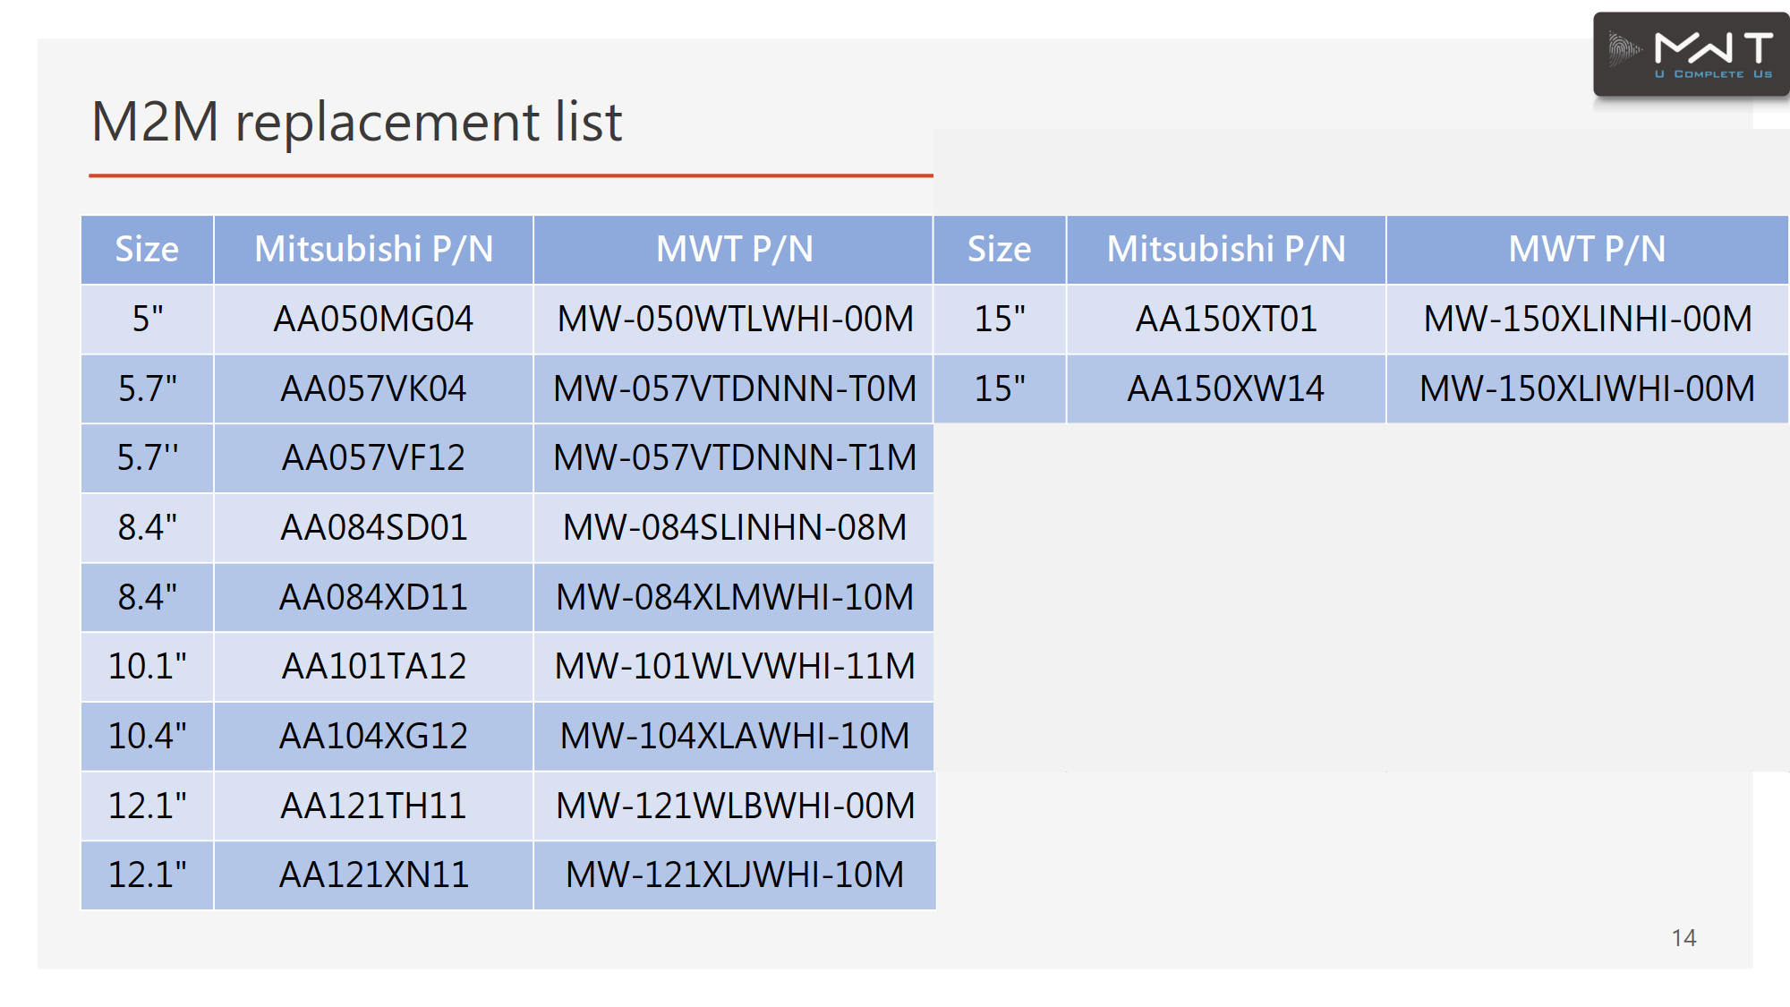Image resolution: width=1790 pixels, height=1007 pixels.
Task: Select the AA150XW14 cell
Action: 1226,388
